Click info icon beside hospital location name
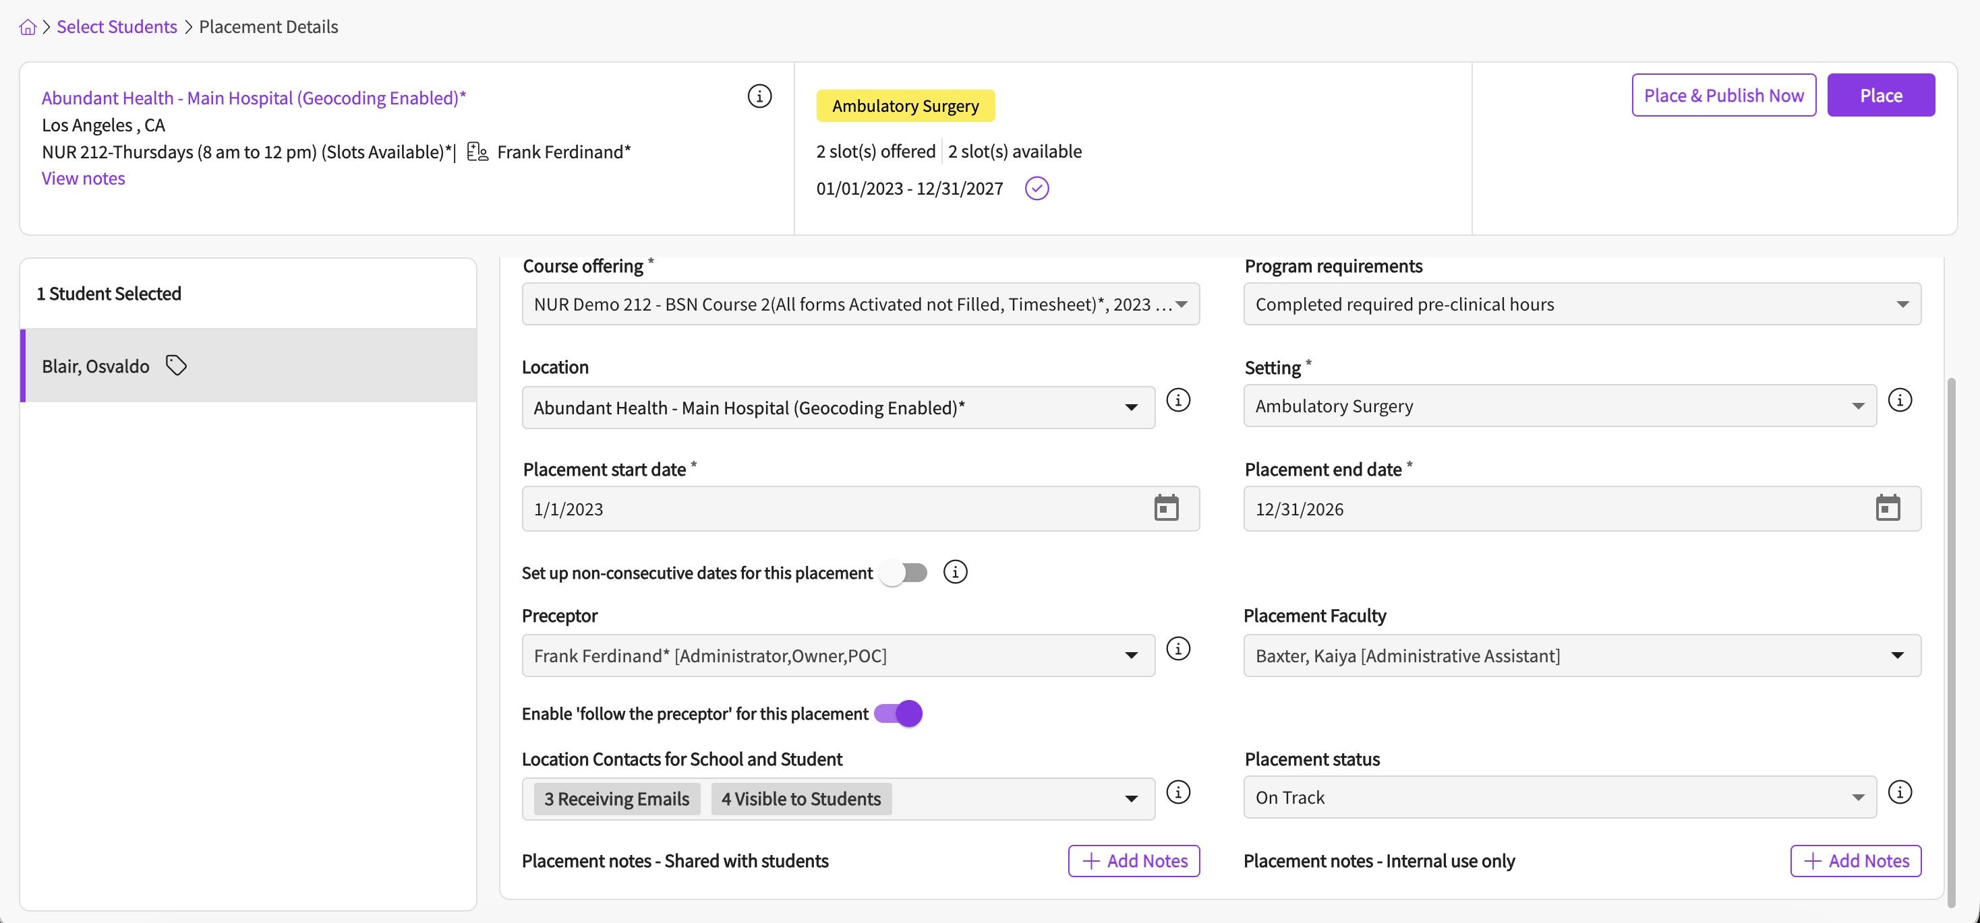The height and width of the screenshot is (923, 1980). [759, 96]
